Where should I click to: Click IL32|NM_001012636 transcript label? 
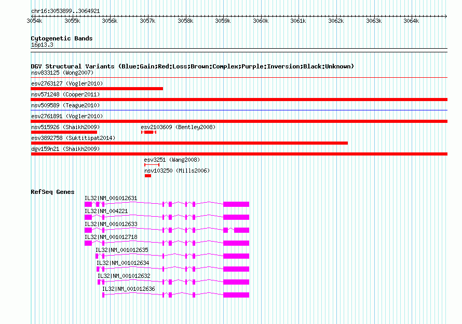[128, 289]
